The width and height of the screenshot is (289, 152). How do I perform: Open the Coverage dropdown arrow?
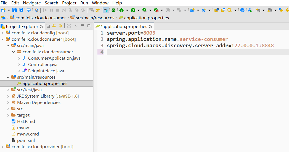tap(150, 10)
